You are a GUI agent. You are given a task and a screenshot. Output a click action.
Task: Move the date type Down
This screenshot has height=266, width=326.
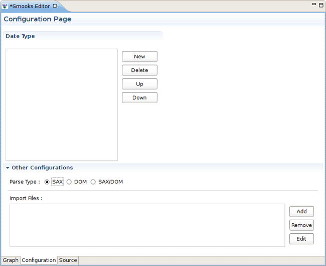[x=139, y=98]
